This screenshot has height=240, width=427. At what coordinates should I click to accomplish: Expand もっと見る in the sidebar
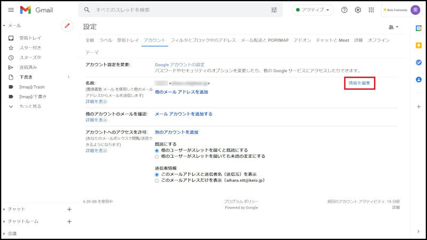(x=30, y=106)
